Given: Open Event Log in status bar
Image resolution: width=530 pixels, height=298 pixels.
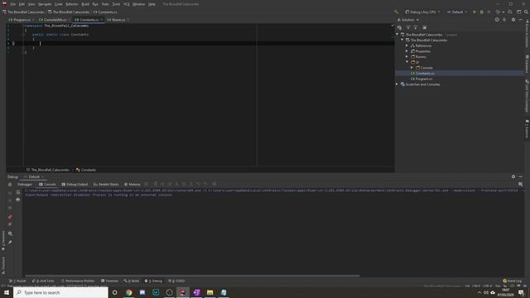Looking at the screenshot, I should point(512,281).
